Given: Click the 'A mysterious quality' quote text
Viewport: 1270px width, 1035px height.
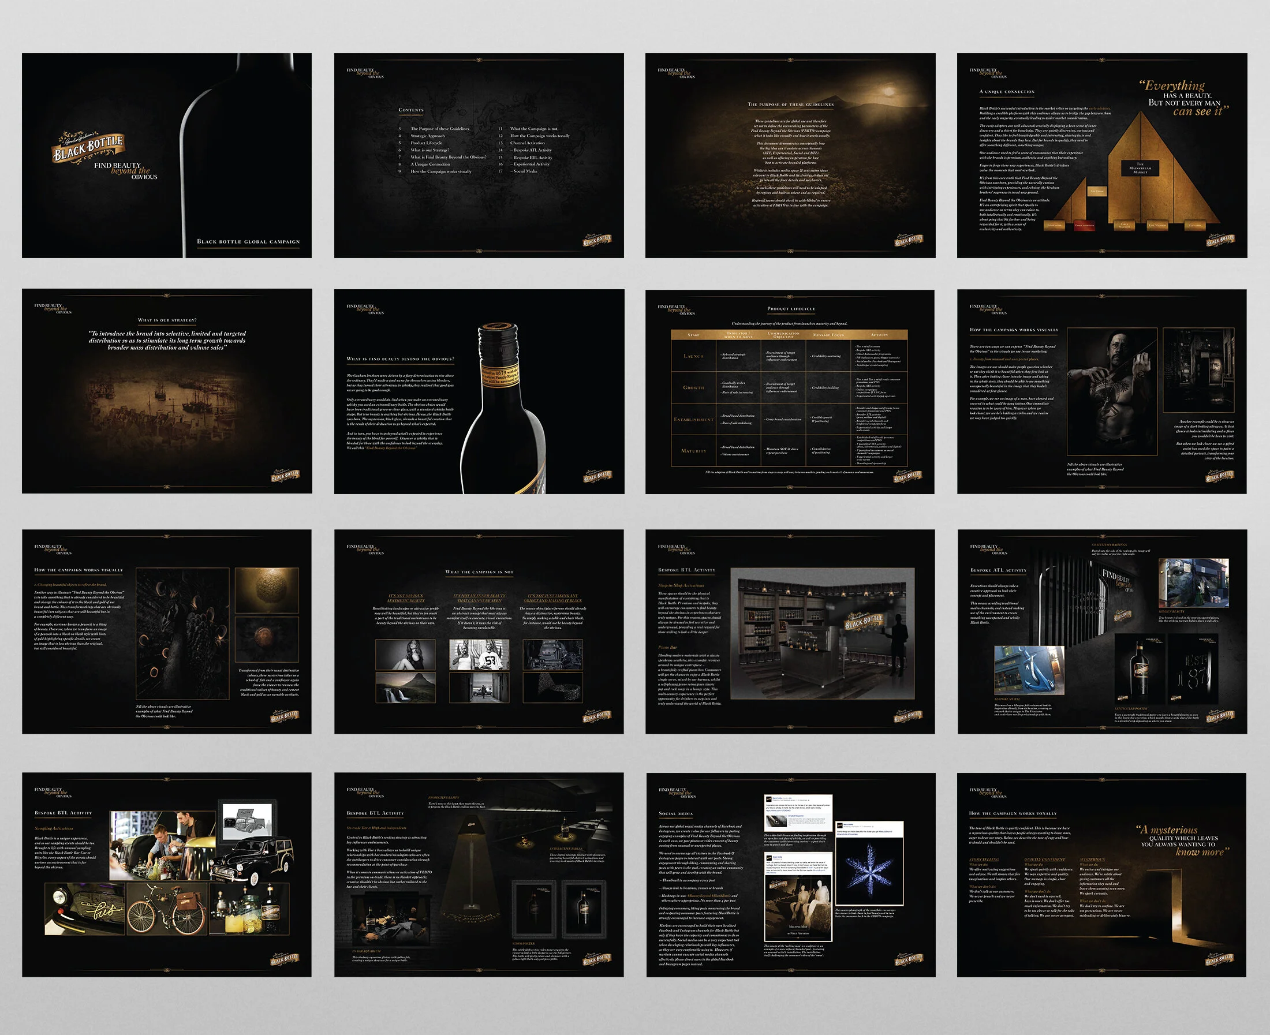Looking at the screenshot, I should click(x=1182, y=840).
